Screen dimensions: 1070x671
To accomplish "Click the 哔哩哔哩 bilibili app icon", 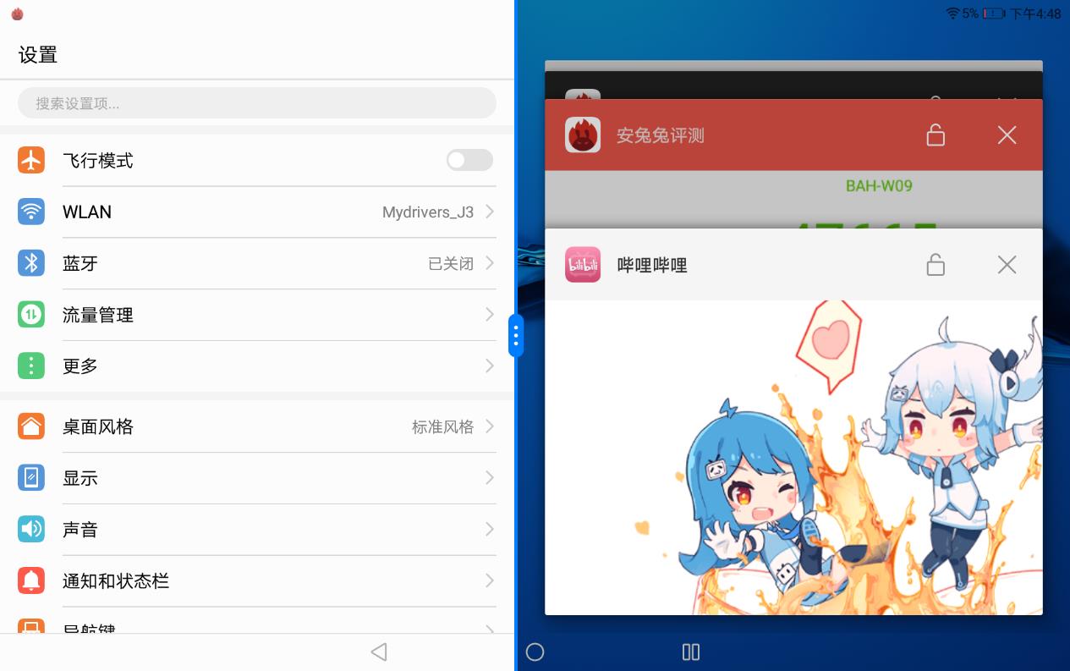I will pyautogui.click(x=583, y=264).
